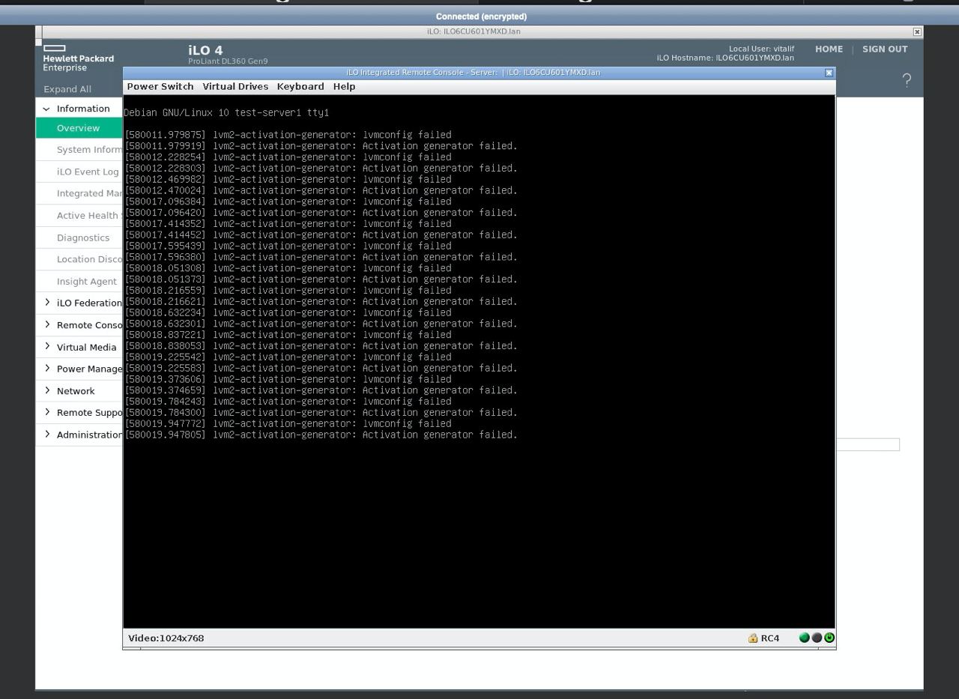
Task: Click console line with timestamp 580019.947805
Action: [x=321, y=435]
